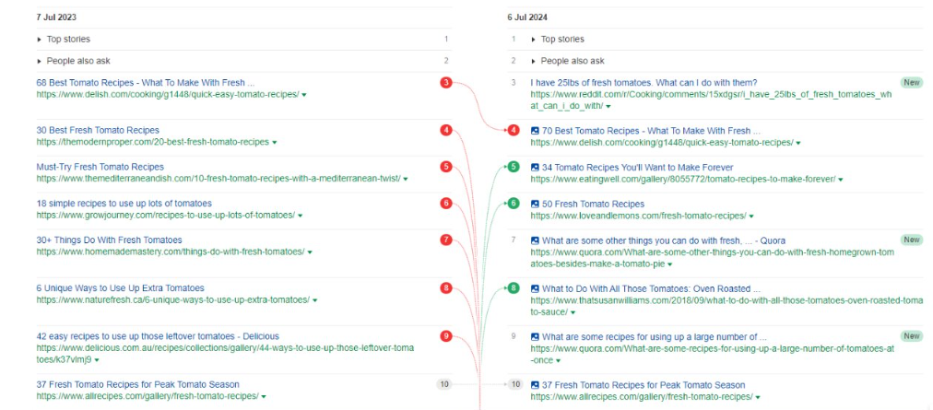Open naturefresh.ca URL dropdown arrow
The image size is (933, 410).
pos(314,300)
